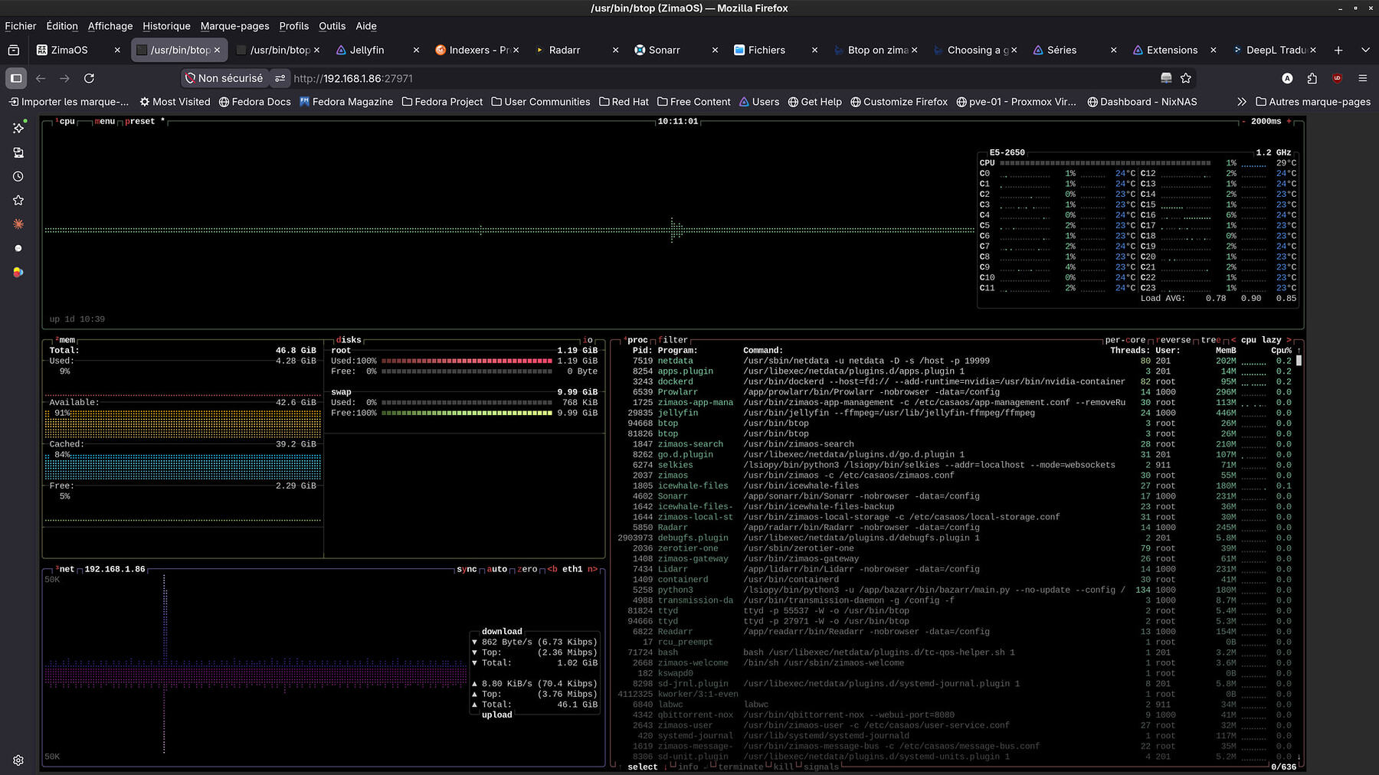Reload the current page
This screenshot has width=1379, height=775.
tap(89, 78)
